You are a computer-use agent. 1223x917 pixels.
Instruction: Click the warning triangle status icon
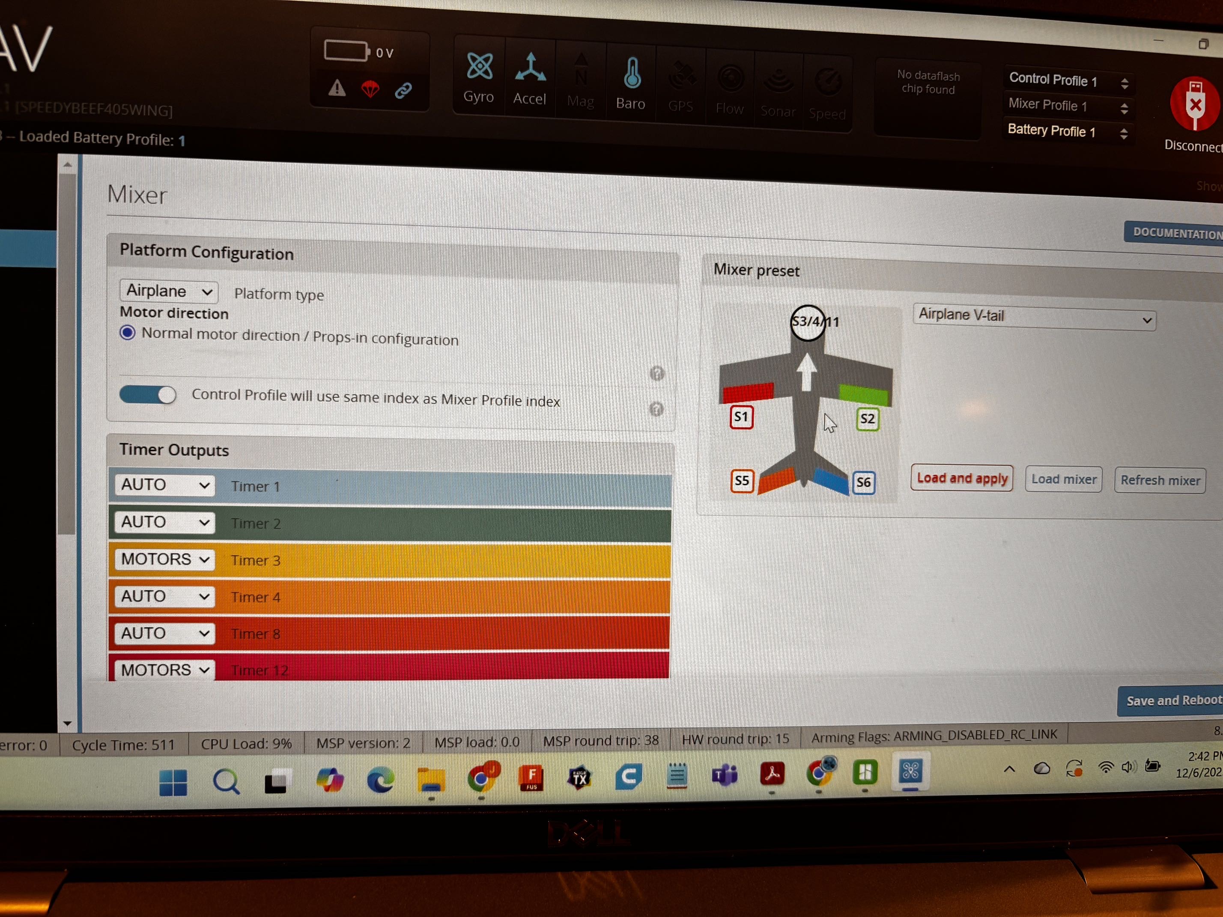point(337,88)
